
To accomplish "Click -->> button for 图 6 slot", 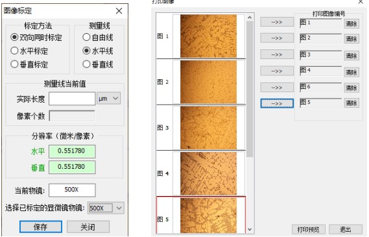I will click(277, 88).
